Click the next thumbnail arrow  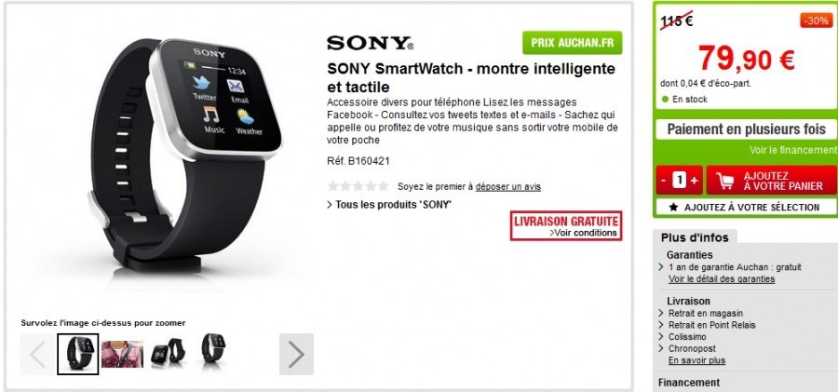(x=296, y=354)
